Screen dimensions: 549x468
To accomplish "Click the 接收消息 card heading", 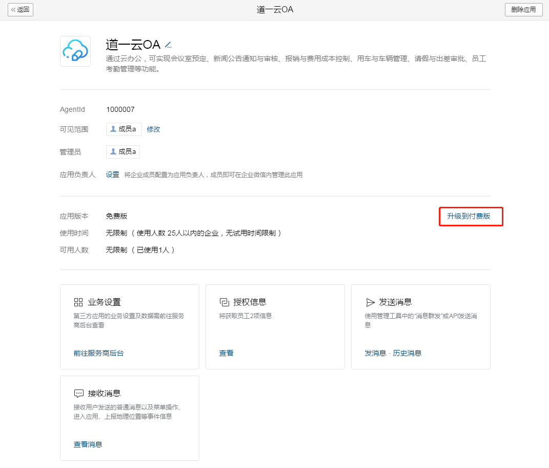I will tap(105, 393).
